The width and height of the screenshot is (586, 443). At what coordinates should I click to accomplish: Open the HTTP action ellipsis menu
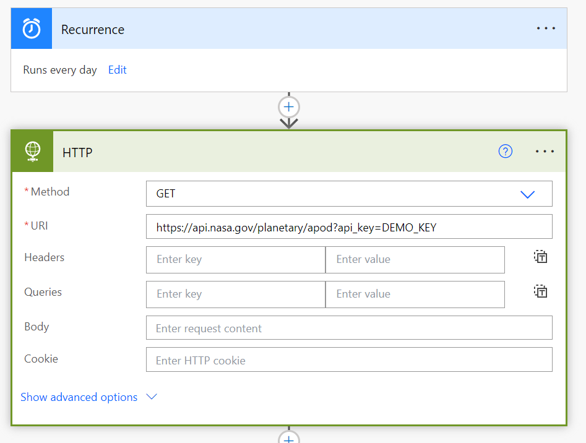click(545, 152)
